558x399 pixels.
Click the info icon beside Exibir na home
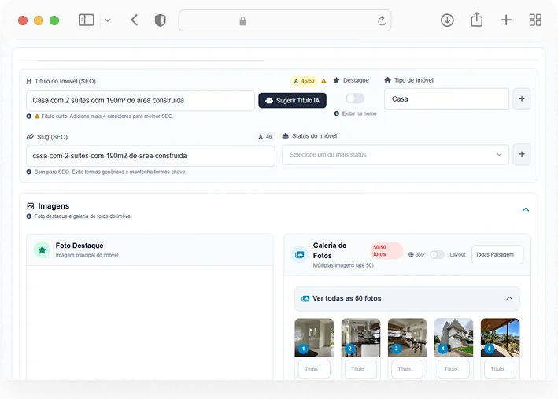[x=336, y=113]
